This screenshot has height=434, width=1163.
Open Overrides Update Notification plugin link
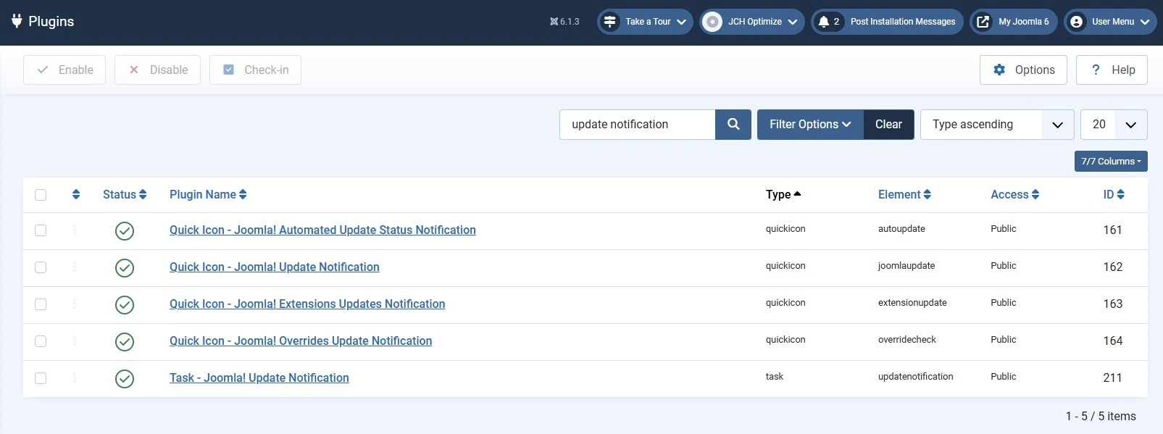tap(301, 341)
